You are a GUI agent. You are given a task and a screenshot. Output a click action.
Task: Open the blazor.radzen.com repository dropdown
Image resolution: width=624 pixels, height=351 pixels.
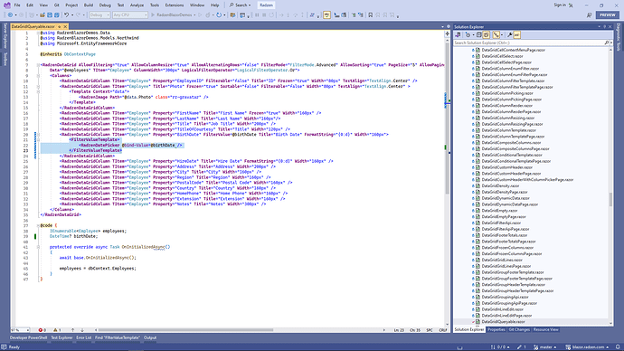coord(588,347)
